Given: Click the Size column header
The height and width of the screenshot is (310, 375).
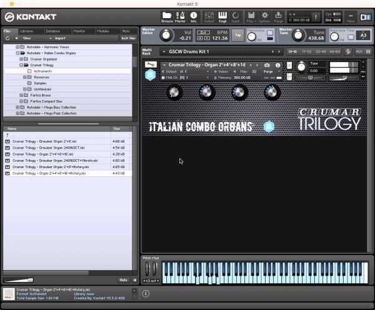Looking at the screenshot, I should (x=121, y=129).
